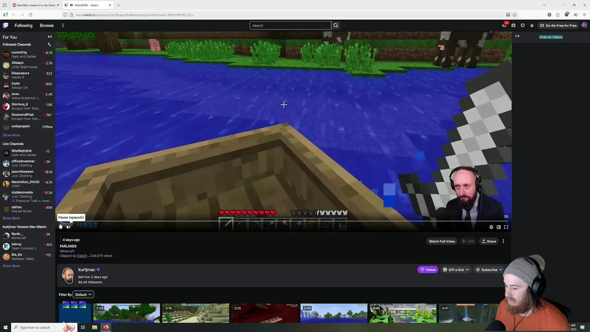This screenshot has height=332, width=590.
Task: Open the 0:15 clip thumbnail
Action: (x=265, y=313)
